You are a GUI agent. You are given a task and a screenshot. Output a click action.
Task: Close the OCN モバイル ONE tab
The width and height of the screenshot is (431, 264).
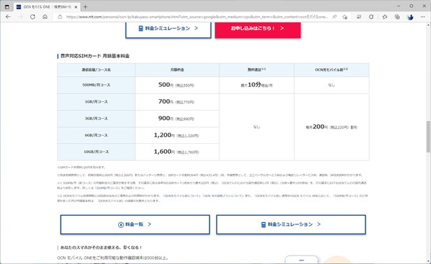[76, 7]
